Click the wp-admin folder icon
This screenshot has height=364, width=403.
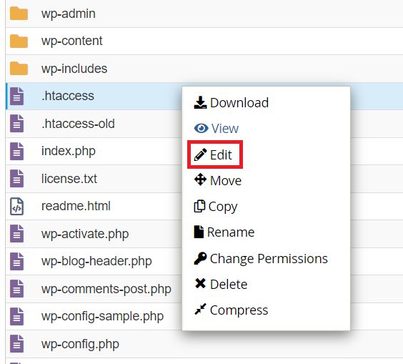tap(19, 14)
